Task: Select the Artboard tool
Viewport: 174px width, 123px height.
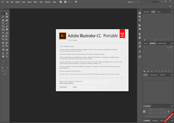Action: coord(3,53)
